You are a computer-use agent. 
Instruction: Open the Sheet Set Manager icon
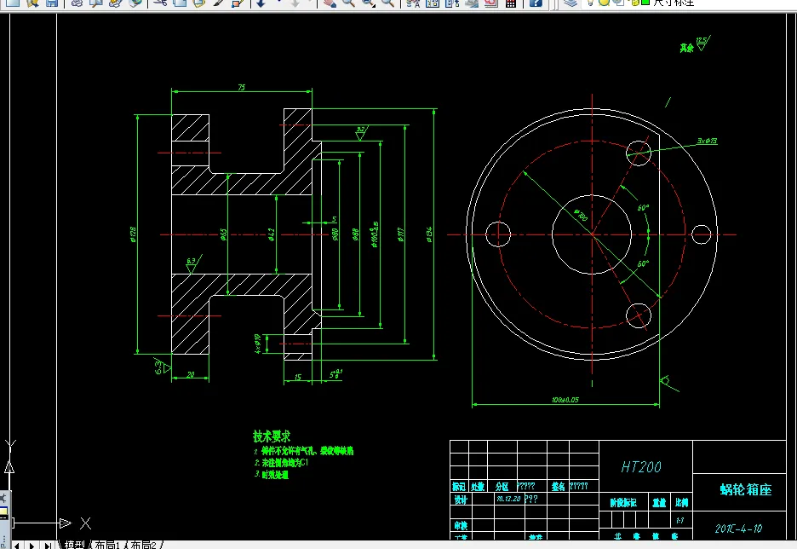pyautogui.click(x=471, y=3)
